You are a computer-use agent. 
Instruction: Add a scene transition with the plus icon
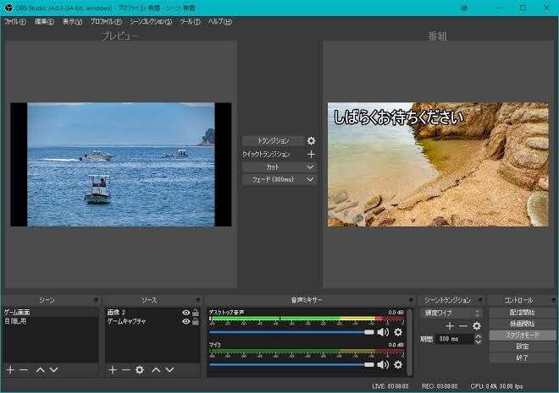(450, 325)
